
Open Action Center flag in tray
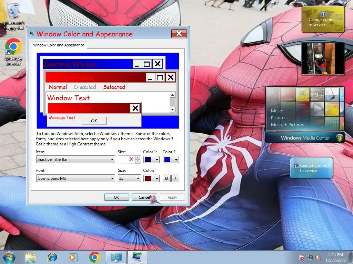tap(301, 257)
